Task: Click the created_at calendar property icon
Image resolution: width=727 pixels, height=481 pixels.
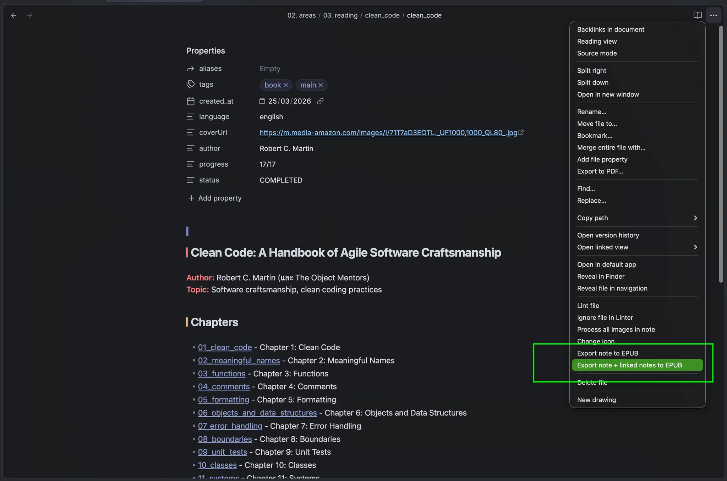Action: click(x=191, y=101)
